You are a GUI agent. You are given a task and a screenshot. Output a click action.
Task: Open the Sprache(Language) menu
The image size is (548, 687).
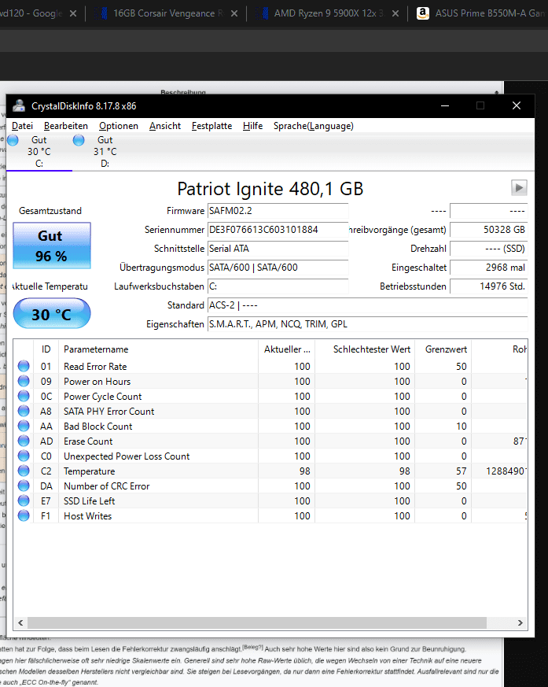pyautogui.click(x=314, y=126)
